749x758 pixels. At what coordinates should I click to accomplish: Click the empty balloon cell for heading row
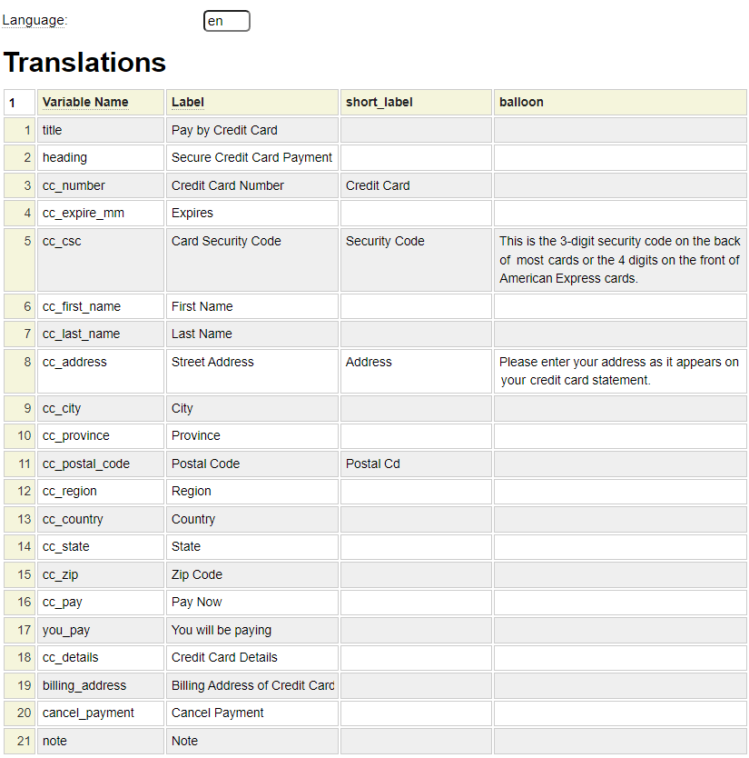619,157
